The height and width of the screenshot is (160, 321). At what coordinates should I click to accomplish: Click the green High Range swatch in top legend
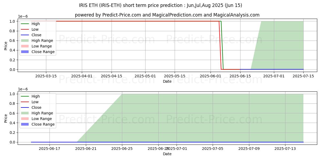[x=25, y=41]
